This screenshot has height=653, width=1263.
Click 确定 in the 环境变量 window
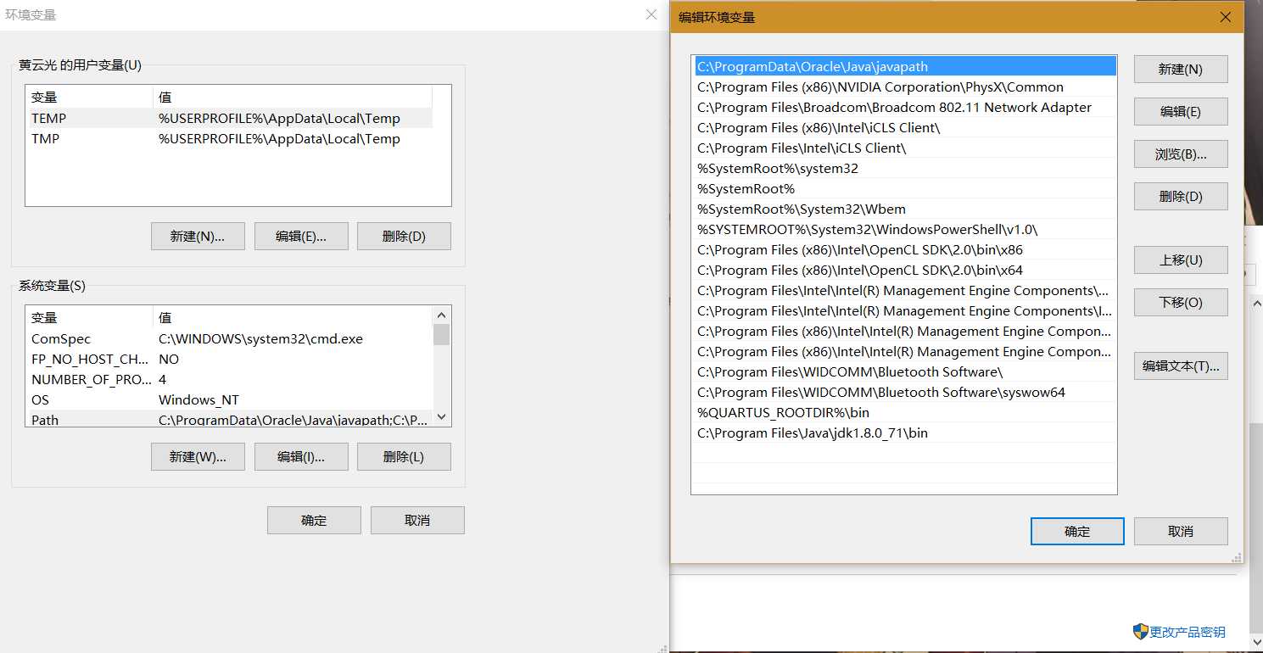point(314,521)
